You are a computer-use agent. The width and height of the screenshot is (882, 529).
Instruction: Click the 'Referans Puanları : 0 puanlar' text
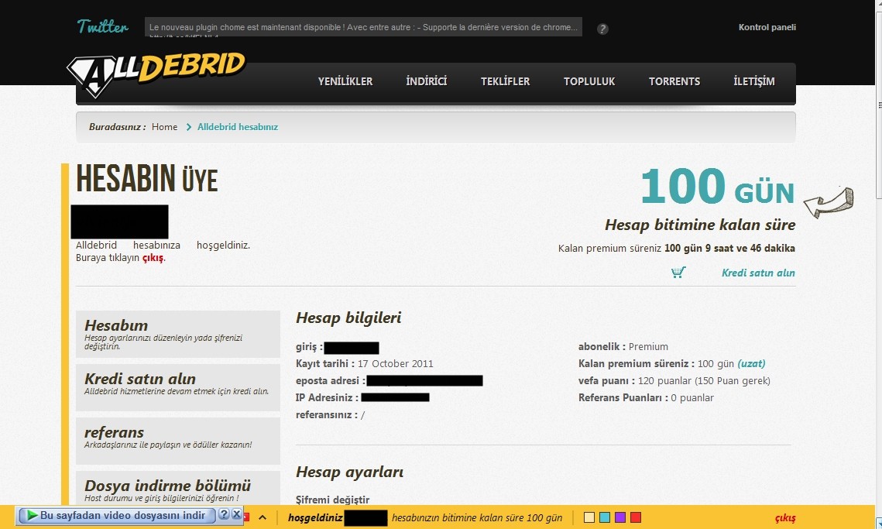click(x=646, y=398)
